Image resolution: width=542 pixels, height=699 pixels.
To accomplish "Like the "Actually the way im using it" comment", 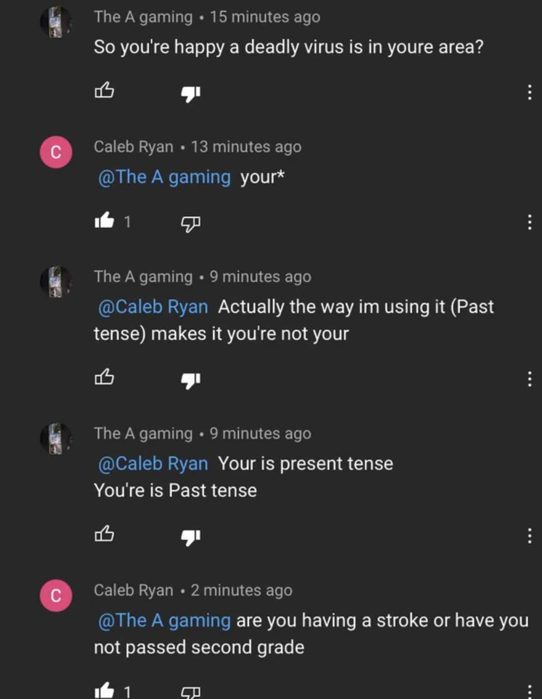I will click(104, 377).
